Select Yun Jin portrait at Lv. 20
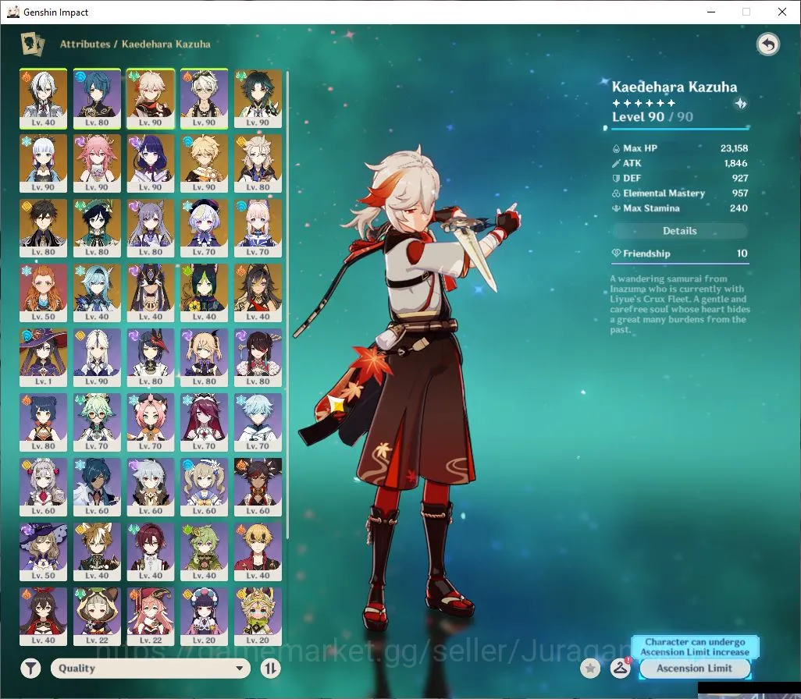This screenshot has height=699, width=801. [205, 617]
